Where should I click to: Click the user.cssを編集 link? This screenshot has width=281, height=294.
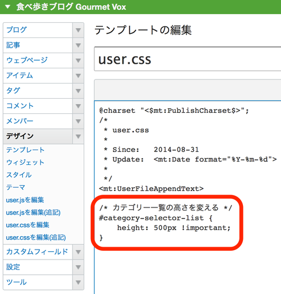[x=28, y=225]
